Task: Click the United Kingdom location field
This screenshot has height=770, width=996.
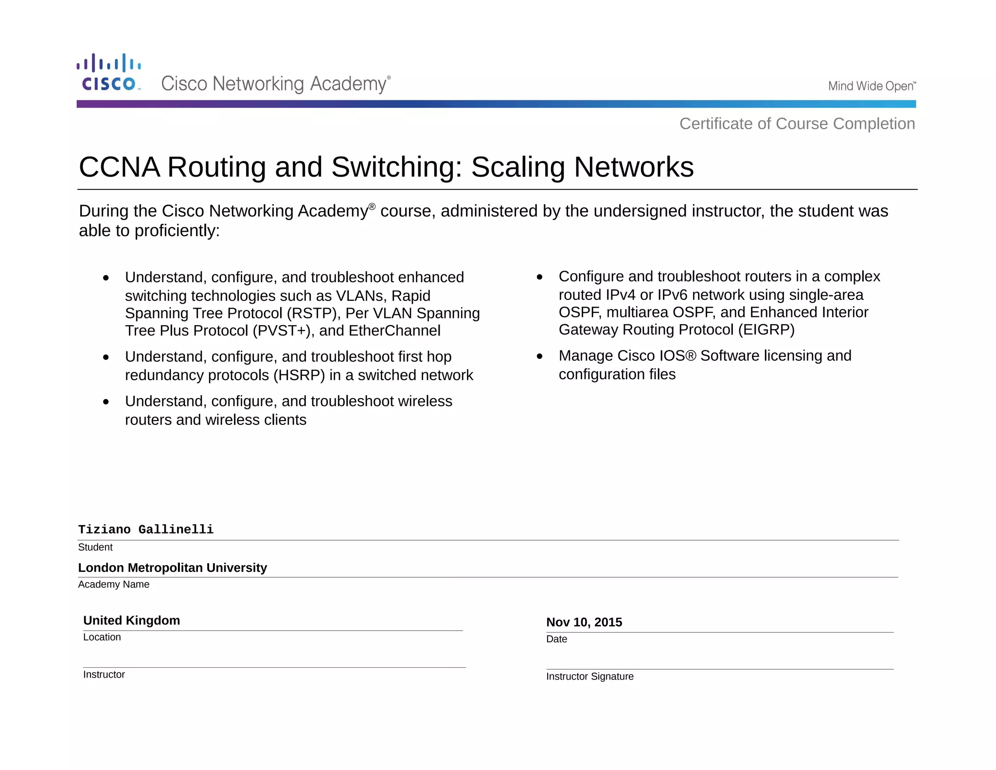Action: click(x=132, y=620)
